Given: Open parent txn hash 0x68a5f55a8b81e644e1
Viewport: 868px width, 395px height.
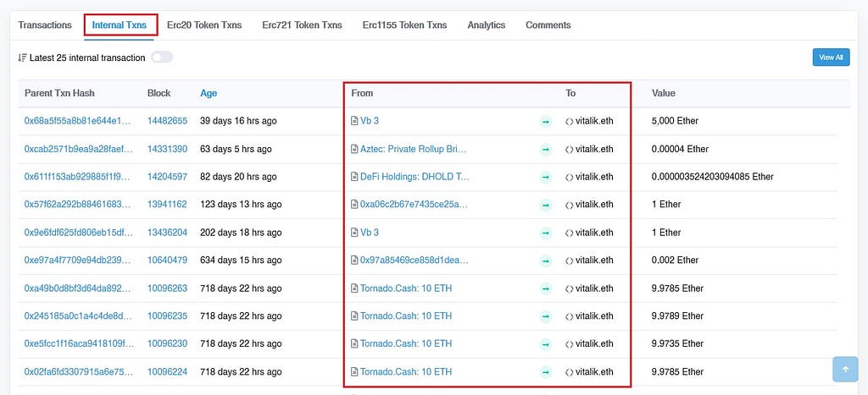Looking at the screenshot, I should point(77,121).
